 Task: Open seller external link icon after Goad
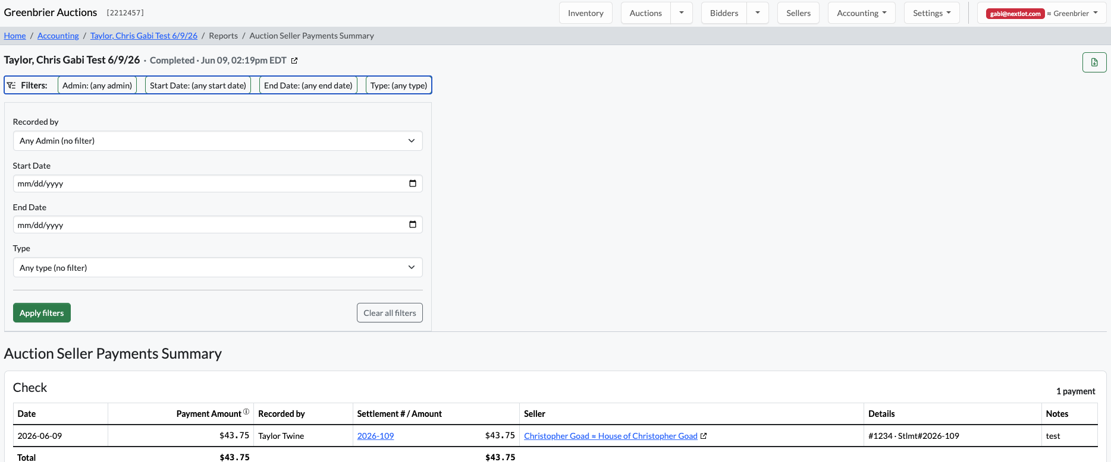click(x=704, y=436)
